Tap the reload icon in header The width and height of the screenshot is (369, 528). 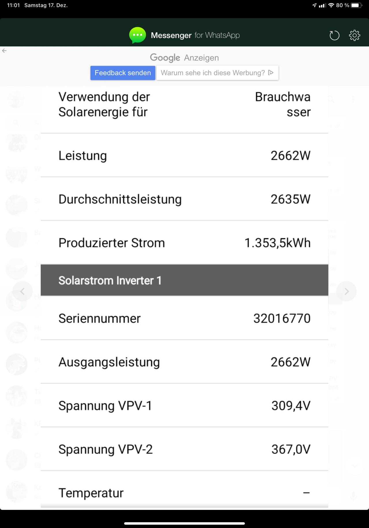point(334,35)
